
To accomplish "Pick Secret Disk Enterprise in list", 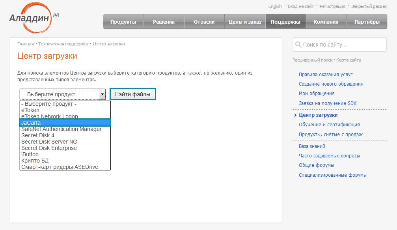I will [49, 148].
